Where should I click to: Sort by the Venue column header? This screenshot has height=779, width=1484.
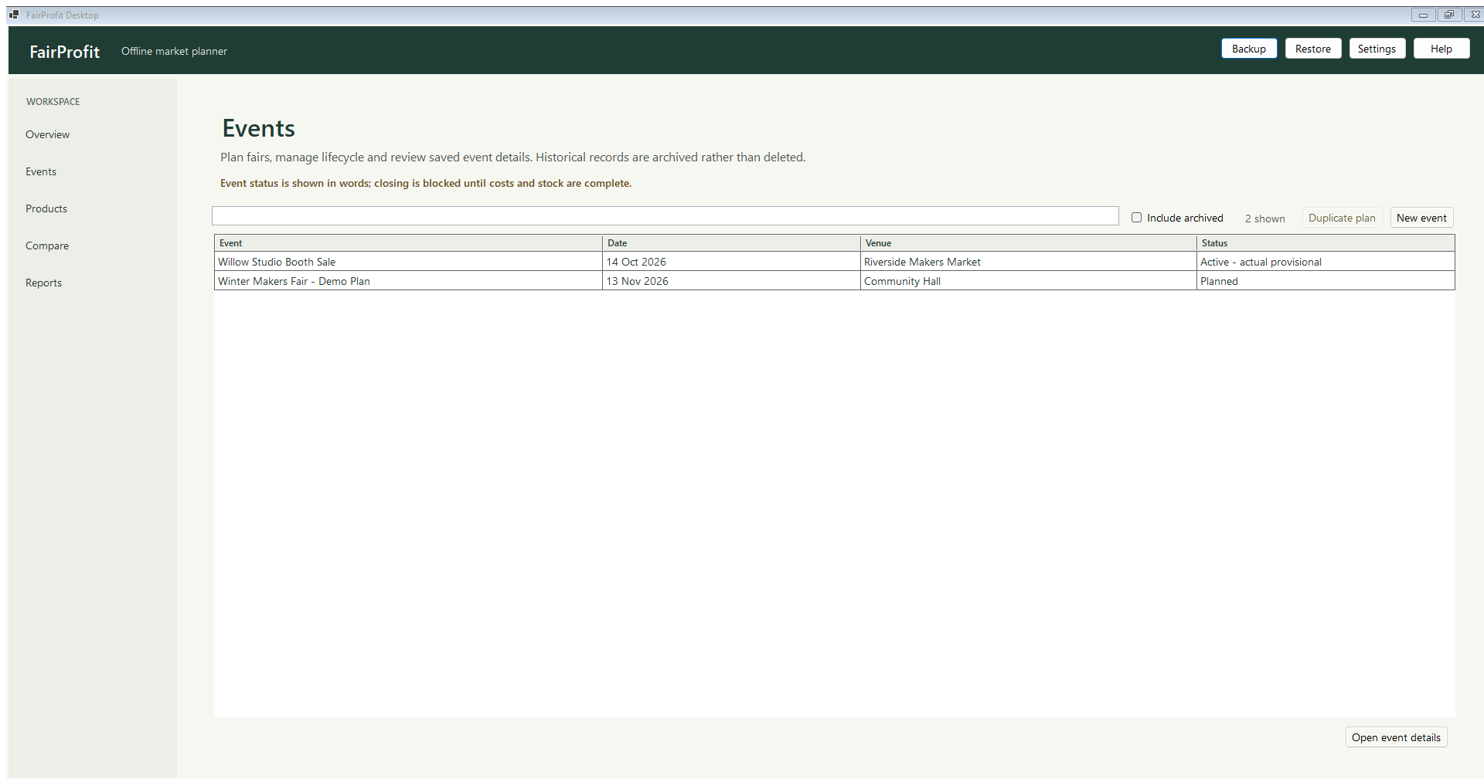pyautogui.click(x=1029, y=243)
